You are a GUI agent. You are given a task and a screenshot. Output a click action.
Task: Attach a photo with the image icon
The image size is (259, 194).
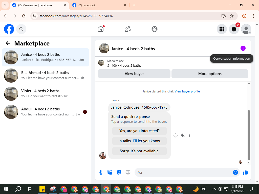[x=110, y=172]
